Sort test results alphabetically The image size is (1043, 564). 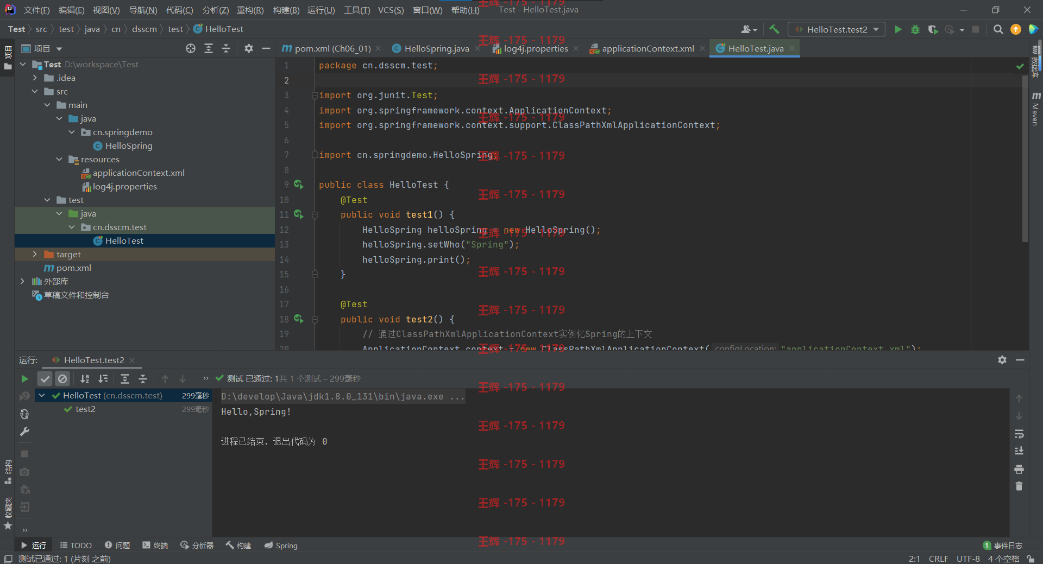point(85,379)
